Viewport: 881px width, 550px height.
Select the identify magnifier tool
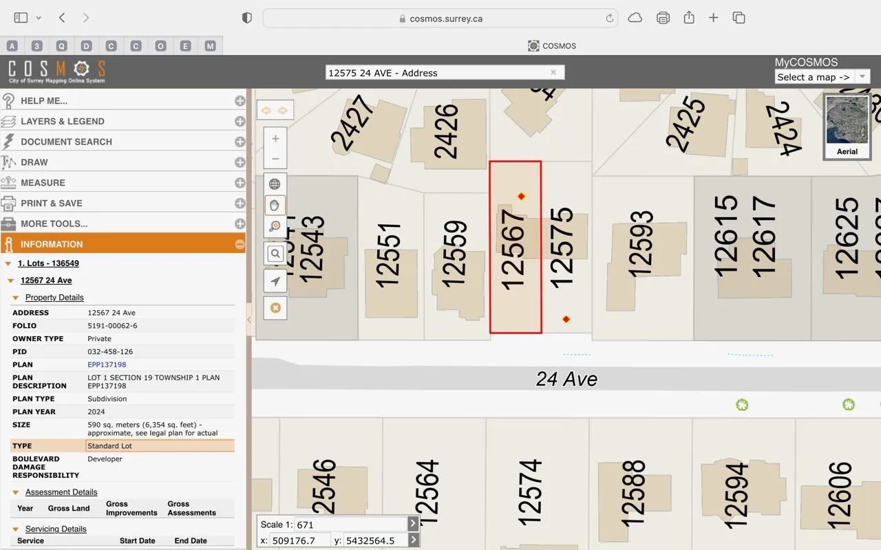(x=275, y=226)
